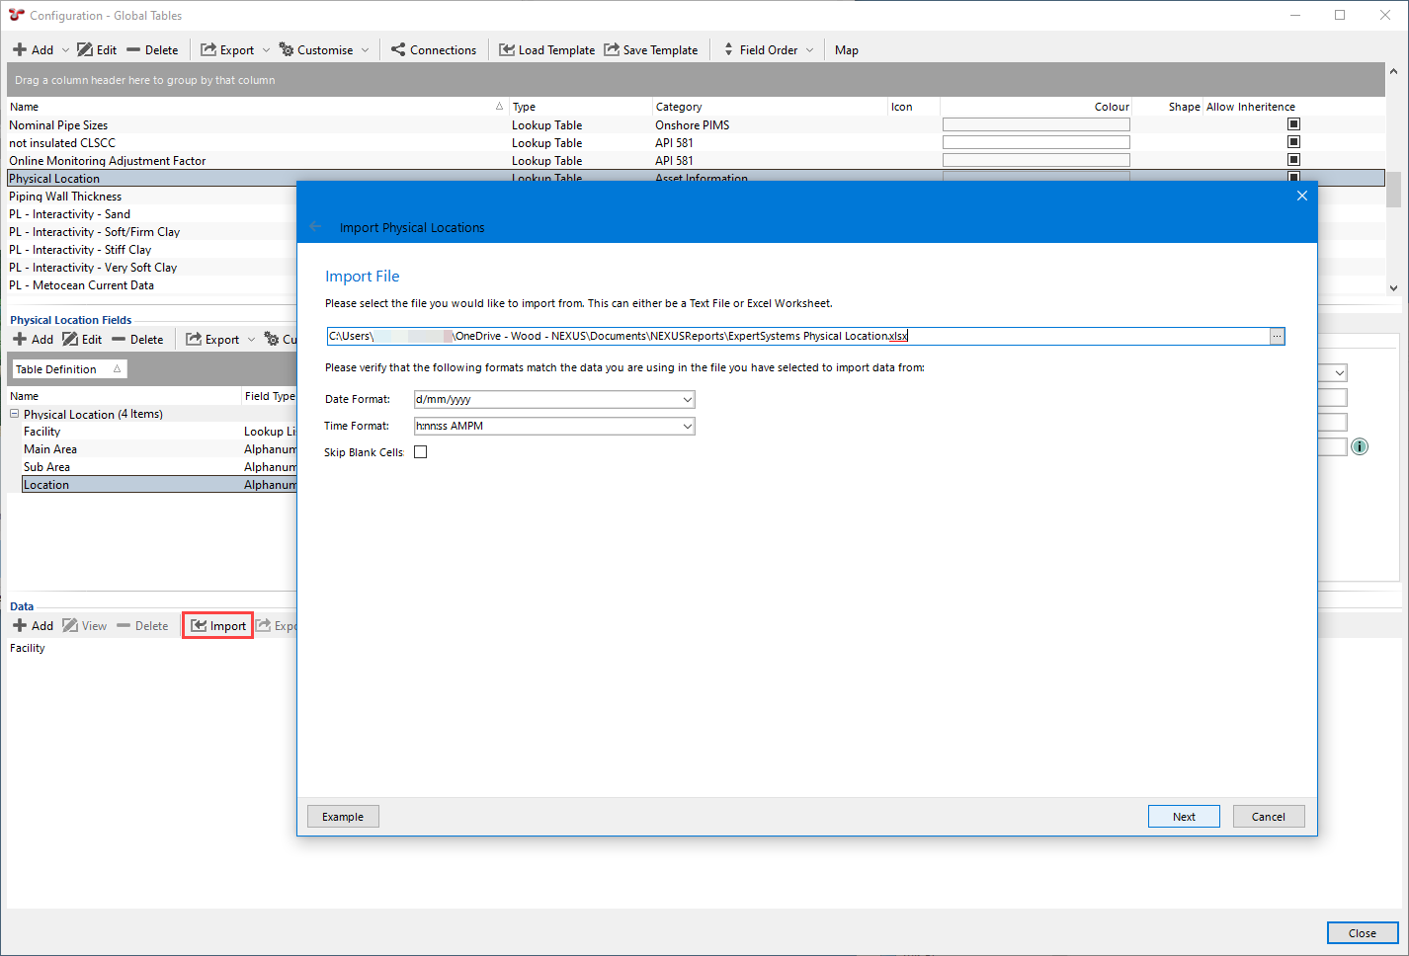
Task: Click Export in the top toolbar
Action: [x=227, y=49]
